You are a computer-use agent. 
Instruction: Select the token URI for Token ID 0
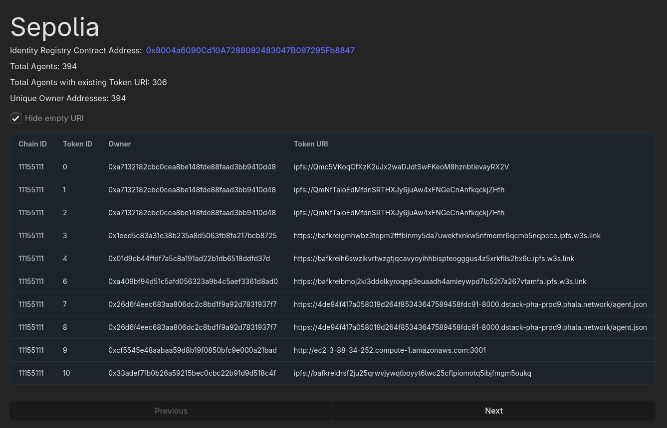(401, 167)
